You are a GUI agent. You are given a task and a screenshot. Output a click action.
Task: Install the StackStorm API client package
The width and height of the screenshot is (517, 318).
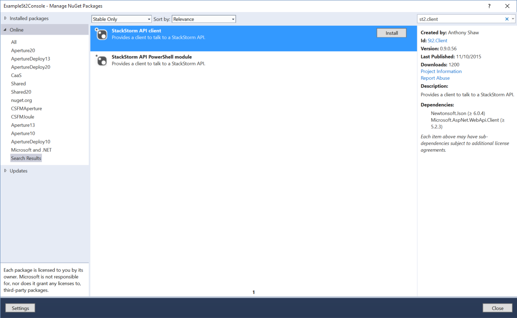[391, 33]
